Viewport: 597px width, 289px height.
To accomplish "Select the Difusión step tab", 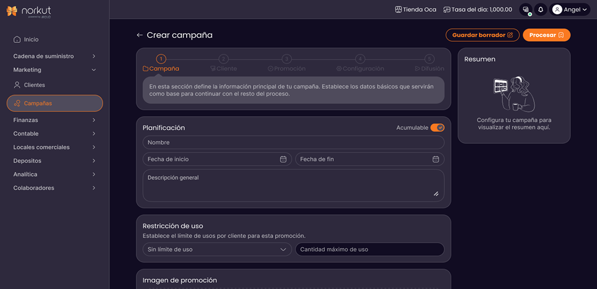I will click(430, 69).
